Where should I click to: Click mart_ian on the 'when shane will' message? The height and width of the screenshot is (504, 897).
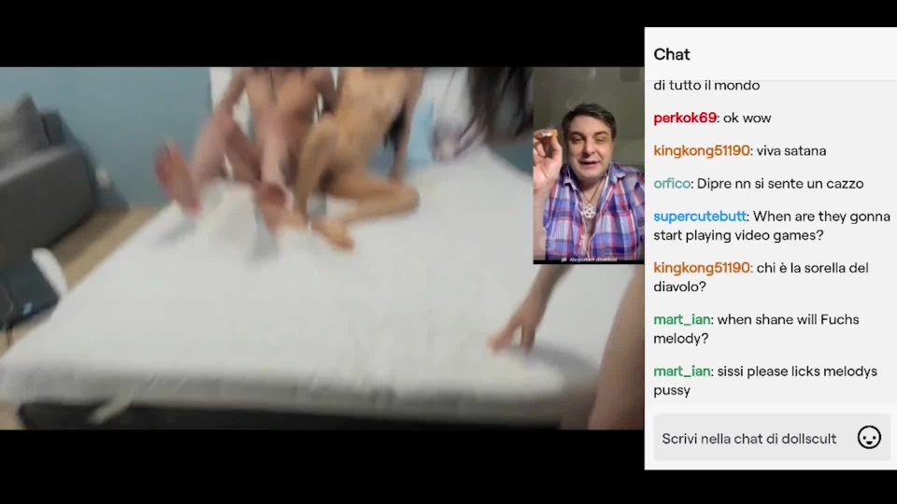pos(682,319)
